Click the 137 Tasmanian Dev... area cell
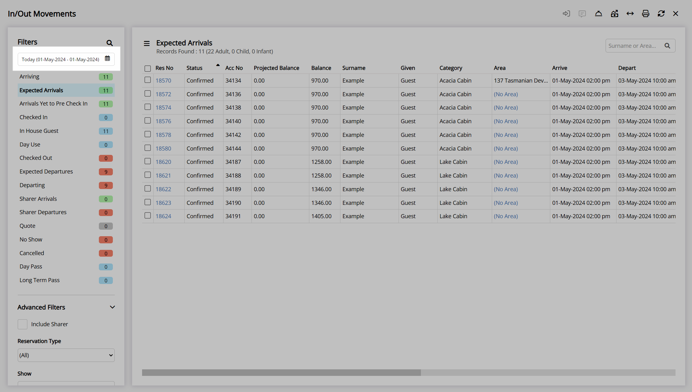Screen dimensions: 692x392 click(521, 80)
